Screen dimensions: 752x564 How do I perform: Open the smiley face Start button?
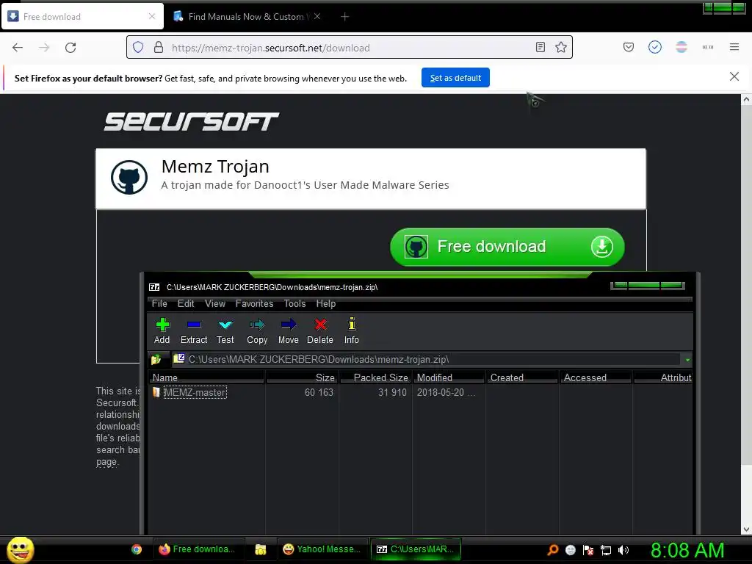[x=20, y=549]
